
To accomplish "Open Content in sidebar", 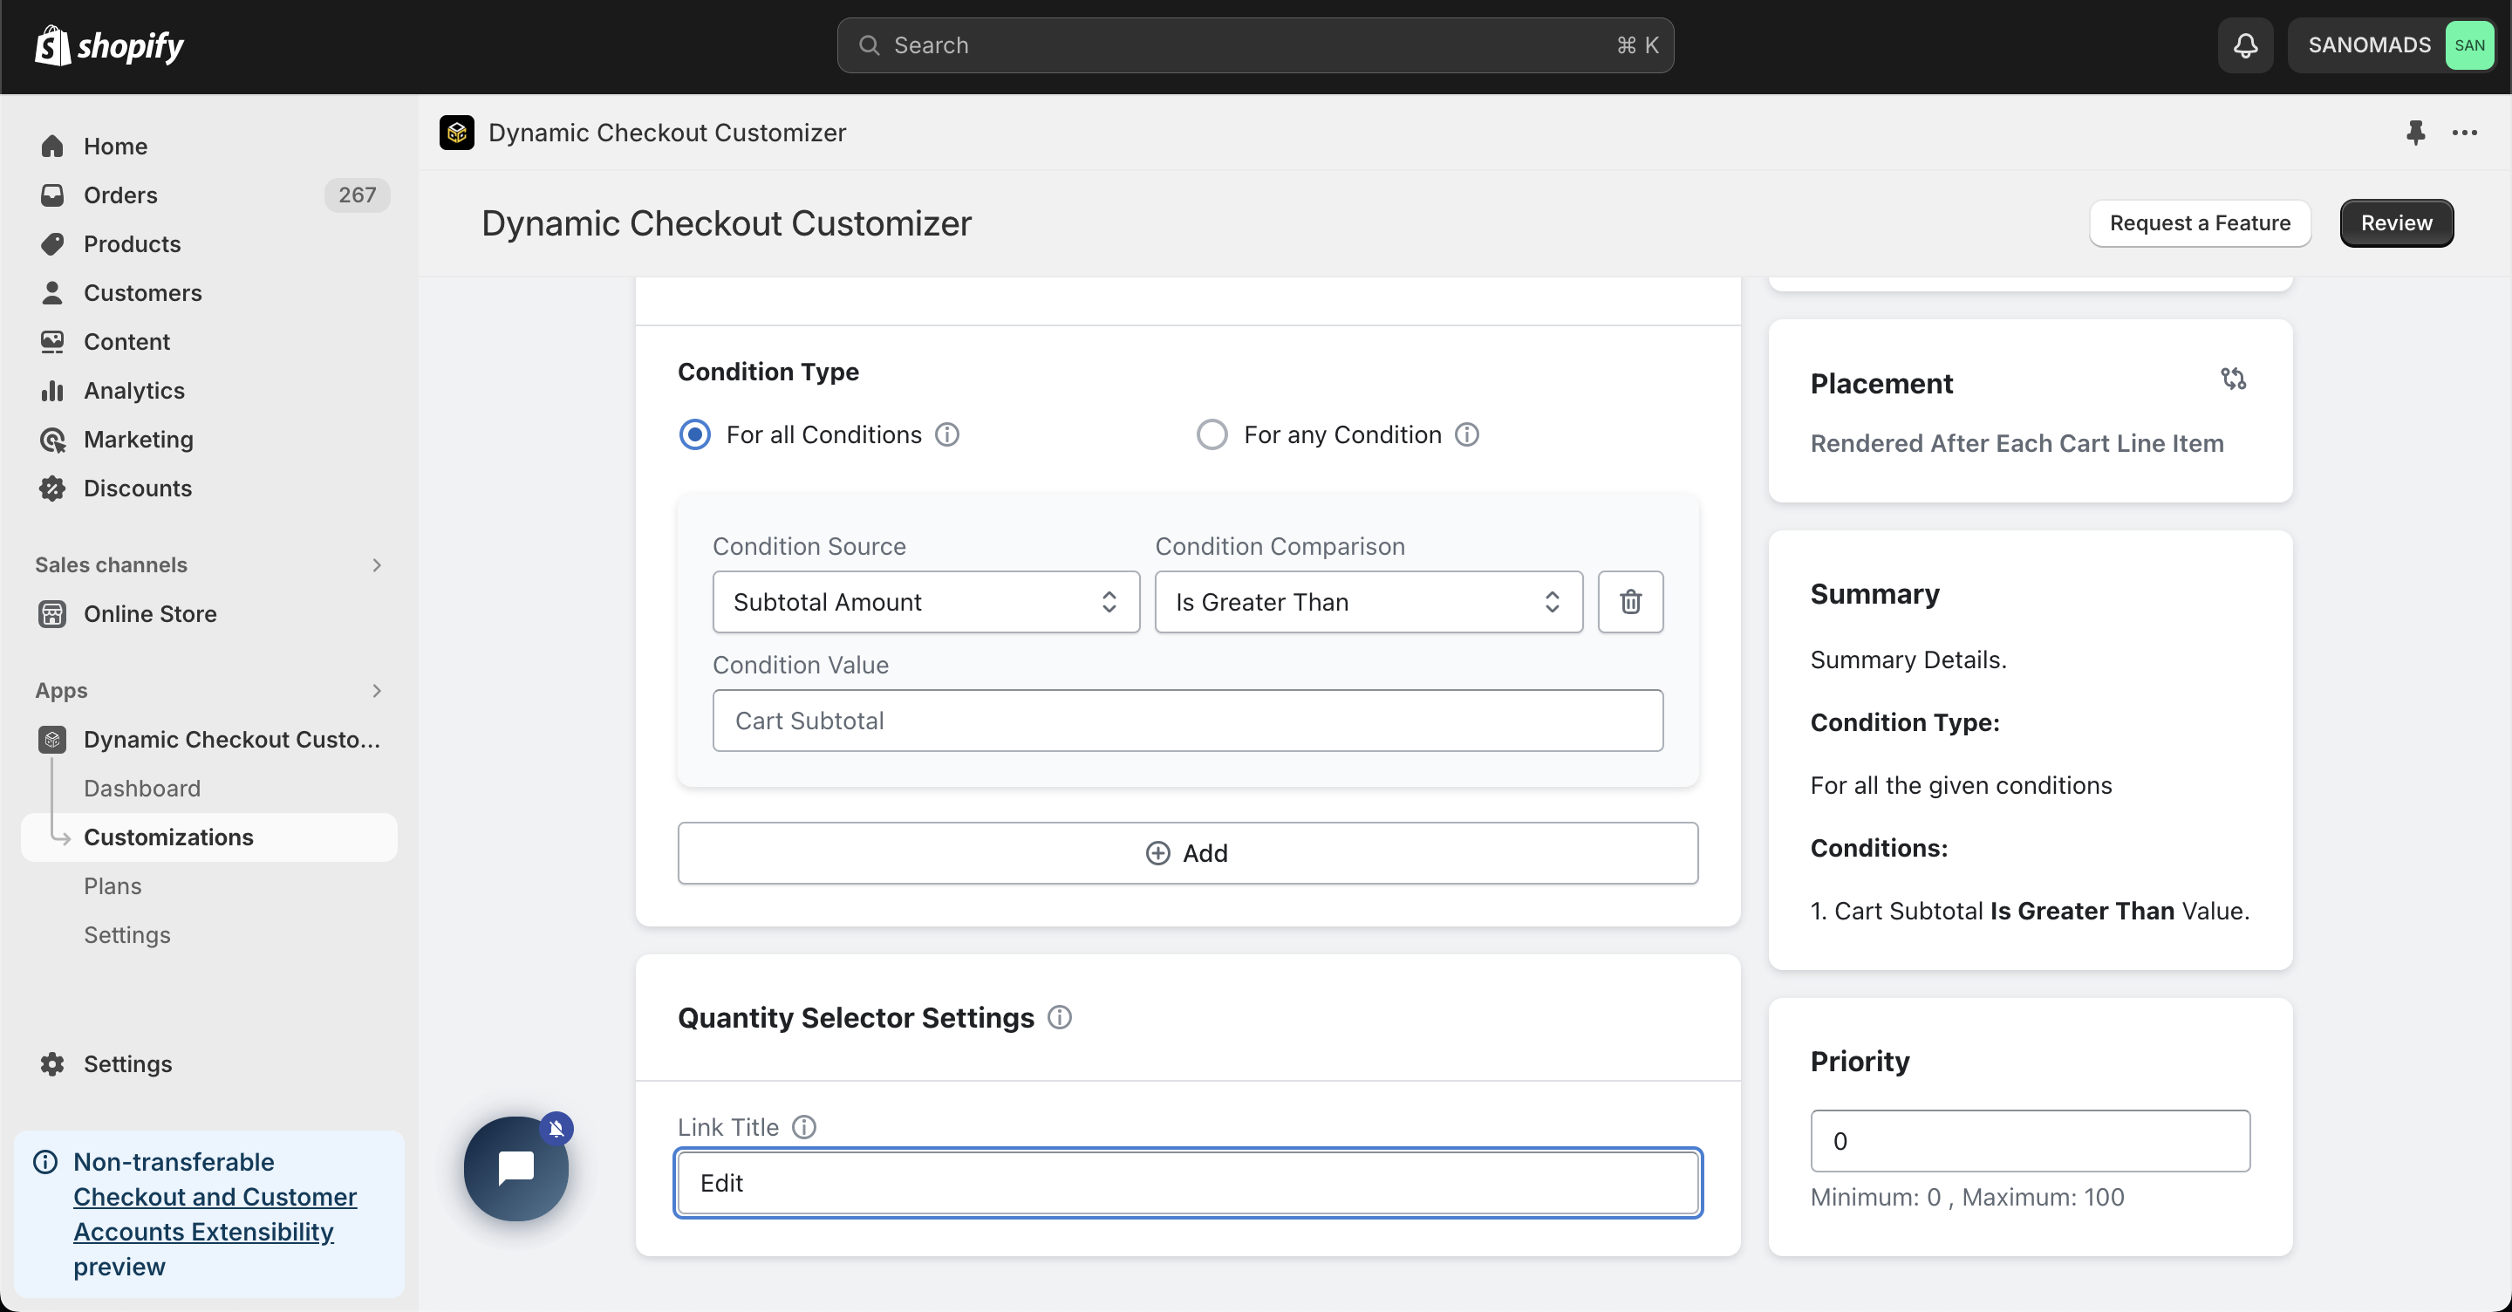I will coord(208,341).
